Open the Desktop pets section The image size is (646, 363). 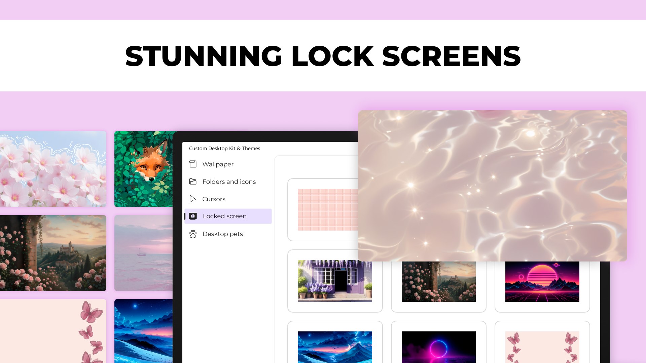click(228, 234)
